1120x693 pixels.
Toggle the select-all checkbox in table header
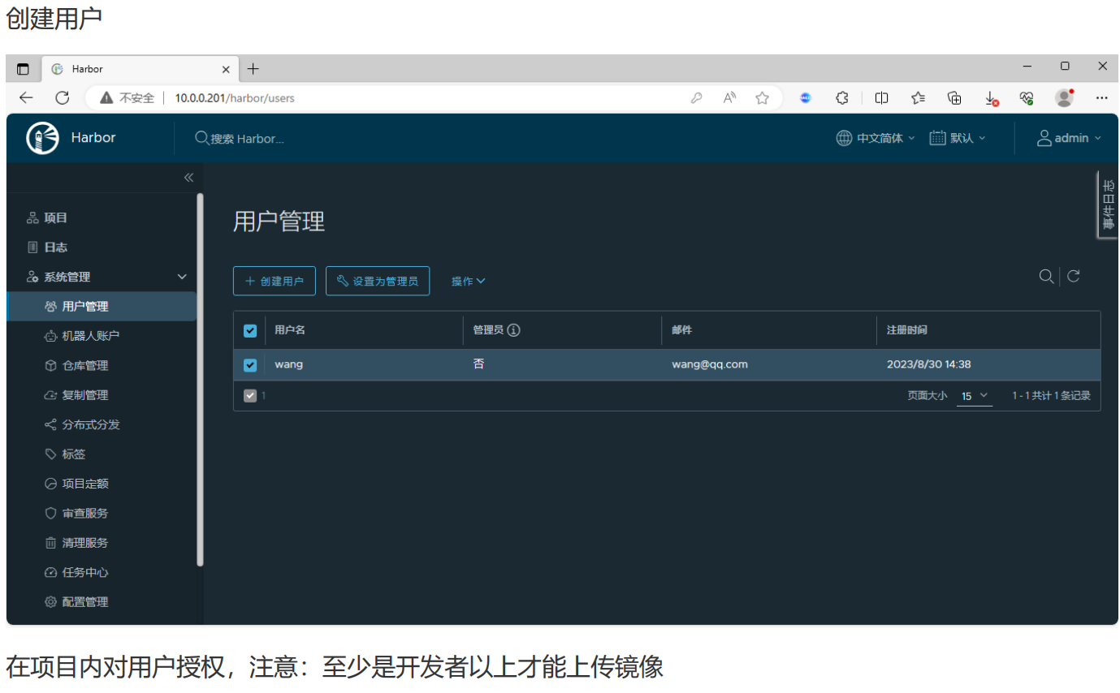250,330
